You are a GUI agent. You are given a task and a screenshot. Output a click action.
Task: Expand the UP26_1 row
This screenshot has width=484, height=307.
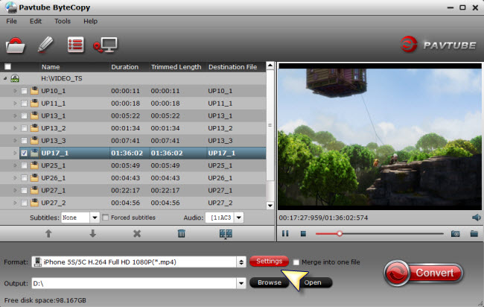pos(15,178)
